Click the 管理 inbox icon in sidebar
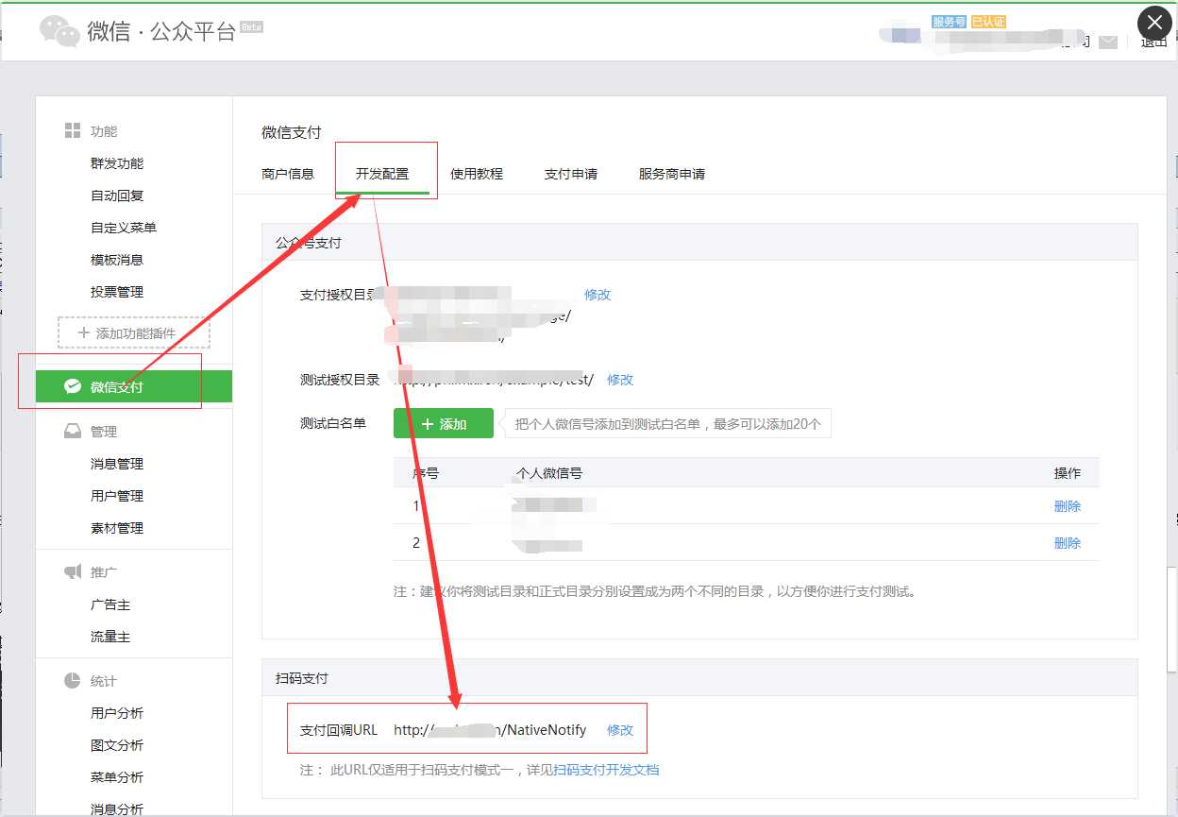1178x817 pixels. coord(73,431)
